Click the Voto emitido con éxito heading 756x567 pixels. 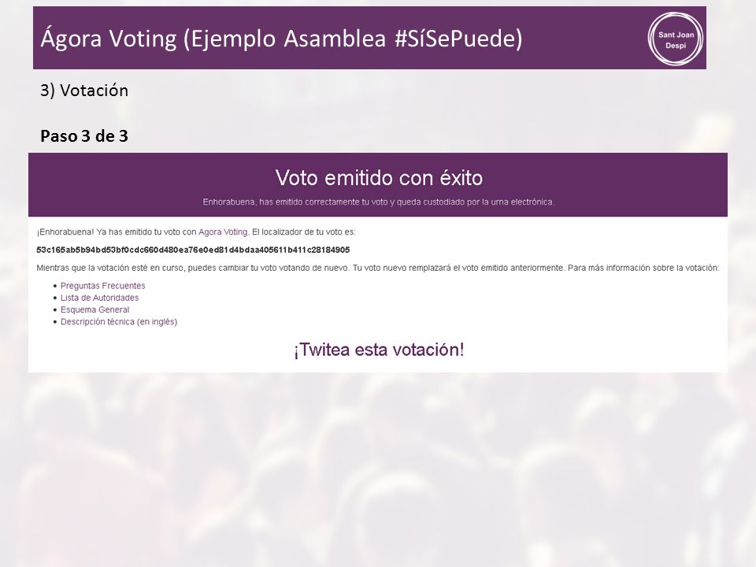click(379, 178)
